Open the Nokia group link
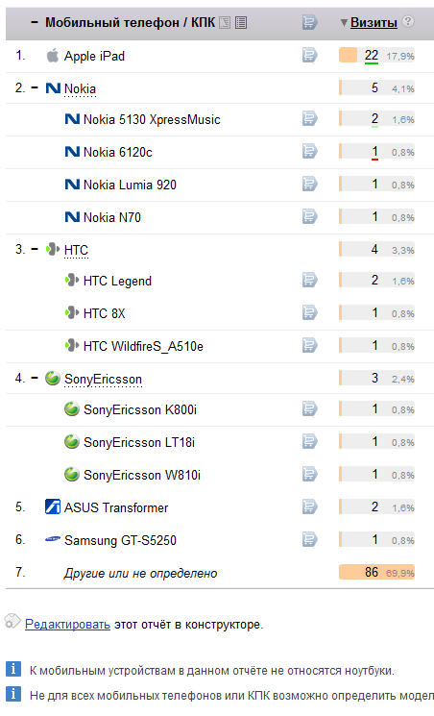This screenshot has height=716, width=434. point(80,88)
